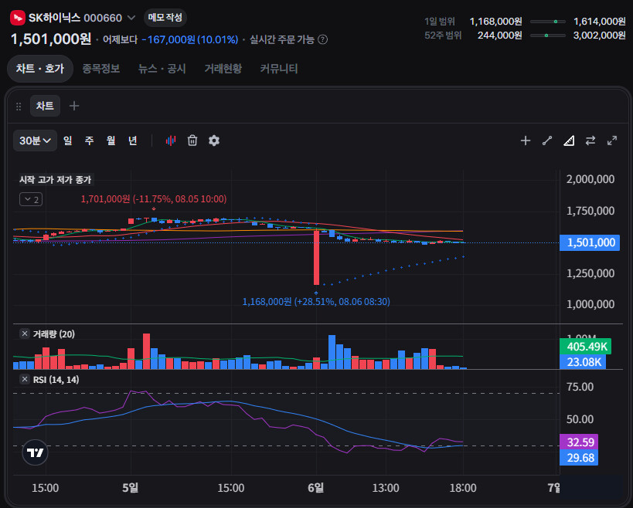
Task: Click the TradingView logo badge
Action: (x=35, y=452)
